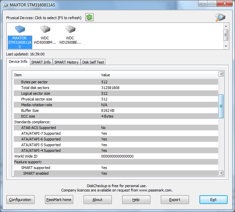The width and height of the screenshot is (235, 212).
Task: Click the green refresh devices icon
Action: coord(89,17)
